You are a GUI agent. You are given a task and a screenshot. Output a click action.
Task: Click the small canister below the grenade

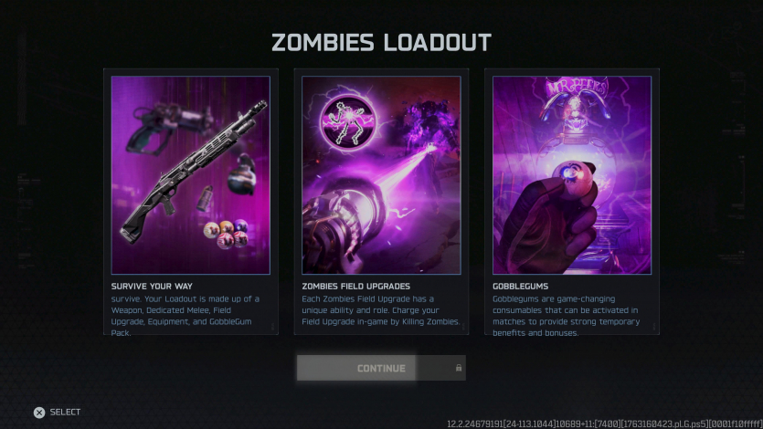pos(205,198)
